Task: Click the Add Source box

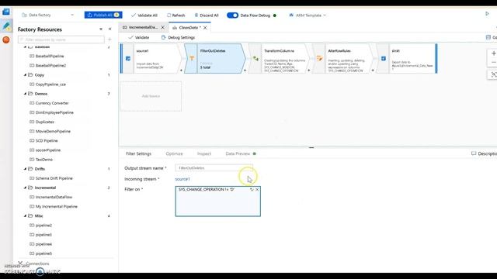Action: click(151, 96)
